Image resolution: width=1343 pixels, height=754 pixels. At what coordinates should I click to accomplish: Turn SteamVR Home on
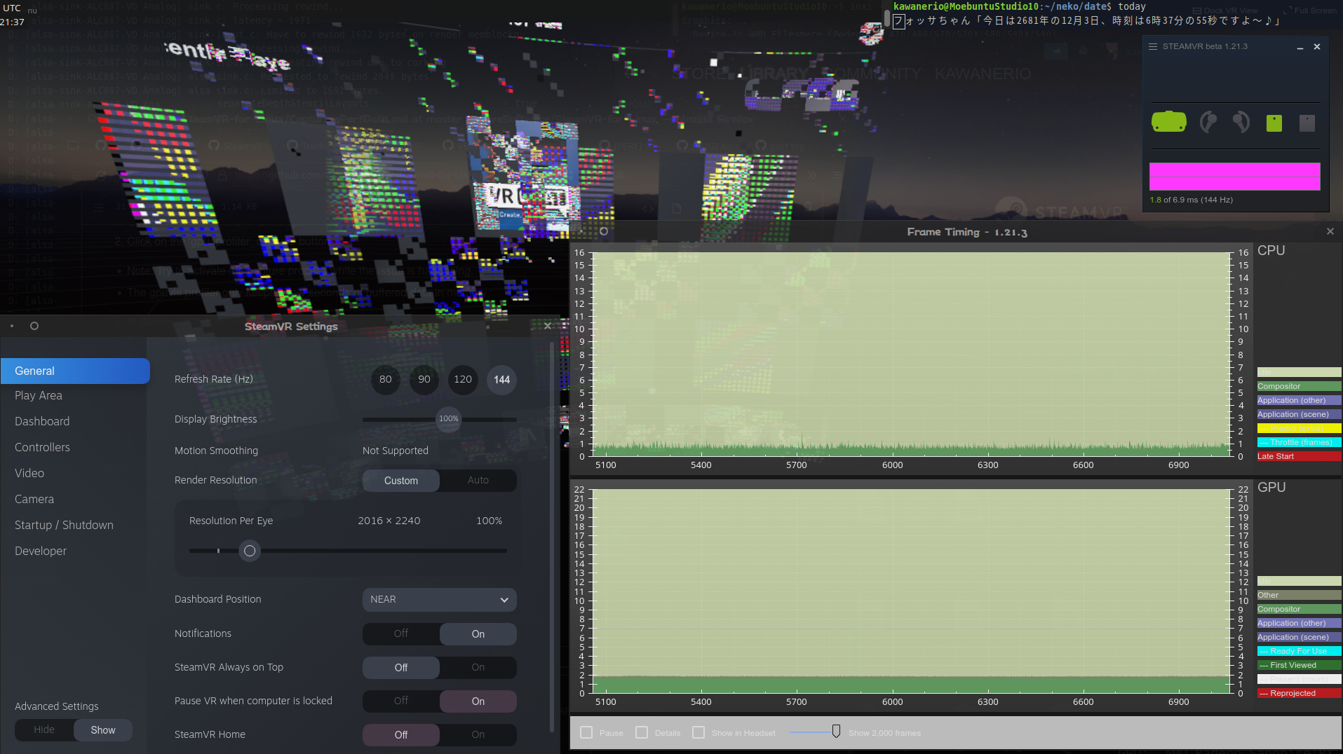click(478, 735)
